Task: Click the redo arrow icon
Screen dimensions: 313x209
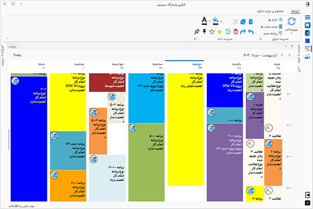Action: (x=243, y=31)
